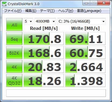Select the Seq write result 69.11
This screenshot has height=102, width=112.
(85, 38)
